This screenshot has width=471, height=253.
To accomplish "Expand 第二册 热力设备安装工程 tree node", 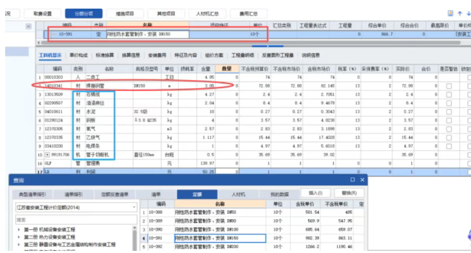I will [19, 237].
